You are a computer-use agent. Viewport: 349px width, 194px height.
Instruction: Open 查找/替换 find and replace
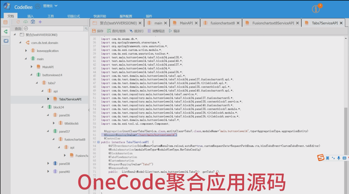pos(116,31)
